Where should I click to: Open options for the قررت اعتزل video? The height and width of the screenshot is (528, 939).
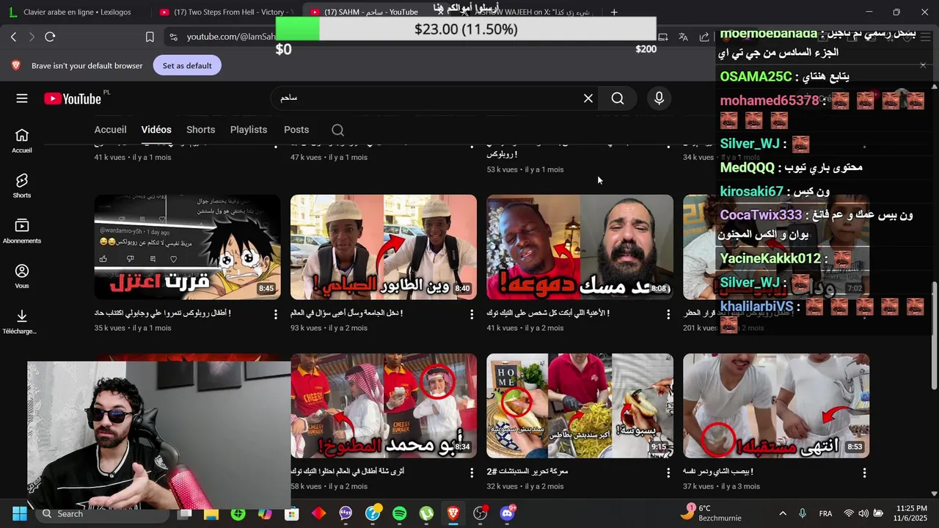pos(275,314)
